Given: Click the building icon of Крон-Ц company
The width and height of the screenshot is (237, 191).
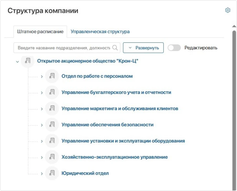Looking at the screenshot, I should click(28, 61).
